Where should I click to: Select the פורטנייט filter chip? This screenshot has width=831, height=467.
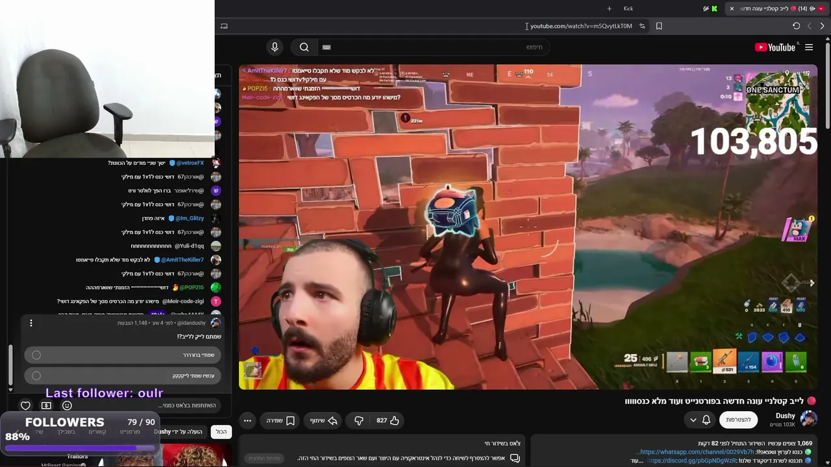[x=130, y=431]
